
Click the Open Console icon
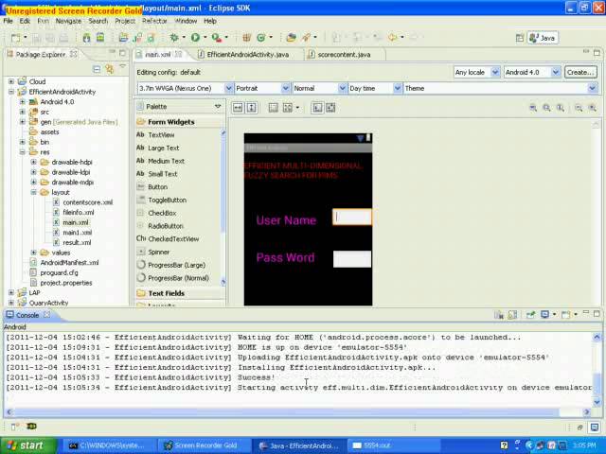click(x=566, y=315)
